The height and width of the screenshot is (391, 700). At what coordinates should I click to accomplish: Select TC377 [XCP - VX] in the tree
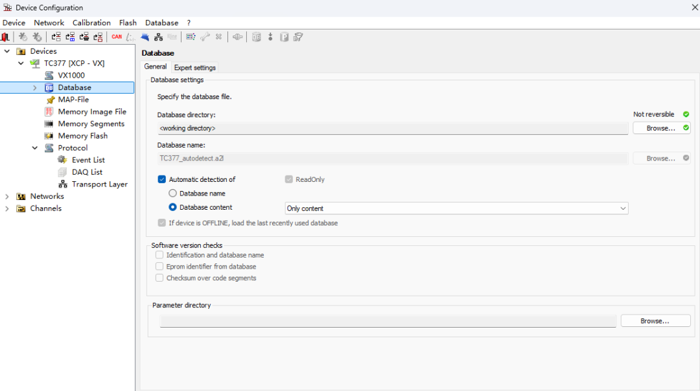point(74,63)
